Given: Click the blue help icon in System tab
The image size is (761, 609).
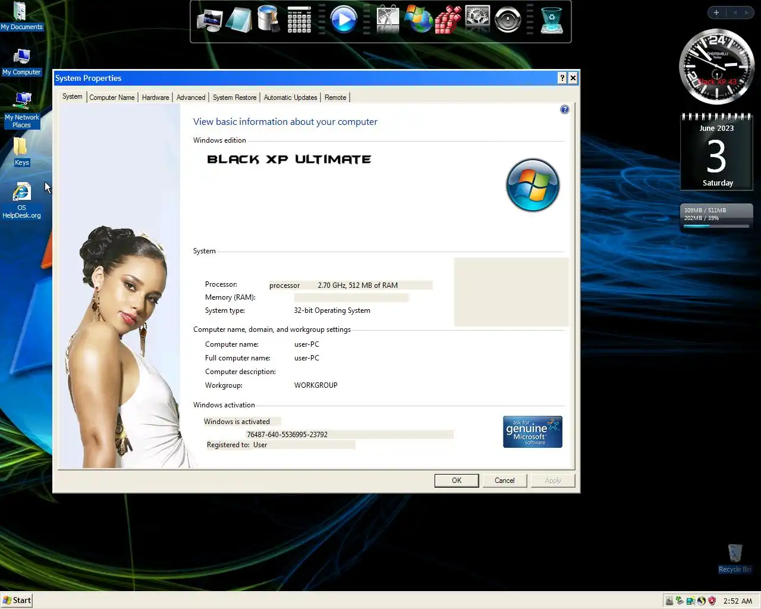Looking at the screenshot, I should pos(565,109).
